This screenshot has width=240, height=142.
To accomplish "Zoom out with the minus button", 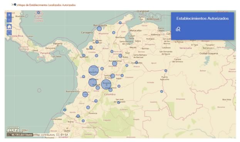I will pos(9,20).
